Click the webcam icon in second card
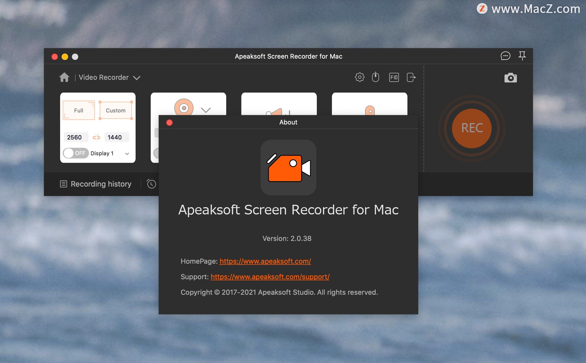The width and height of the screenshot is (586, 363). (184, 107)
